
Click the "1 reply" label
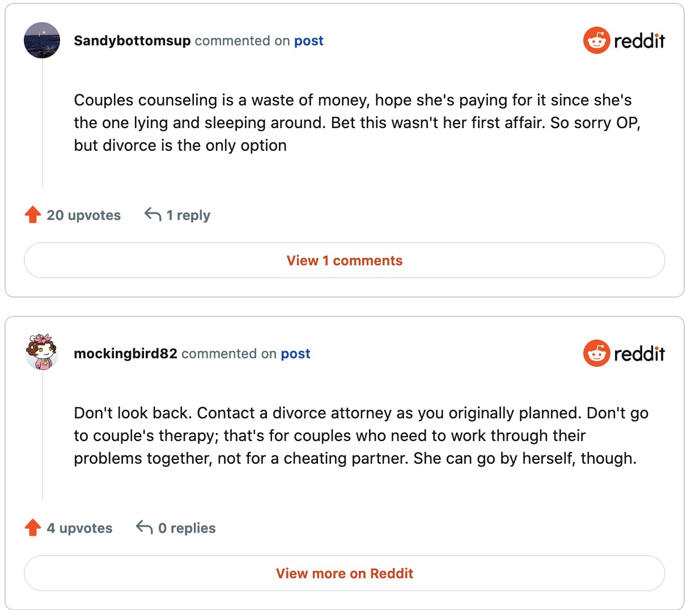click(188, 215)
